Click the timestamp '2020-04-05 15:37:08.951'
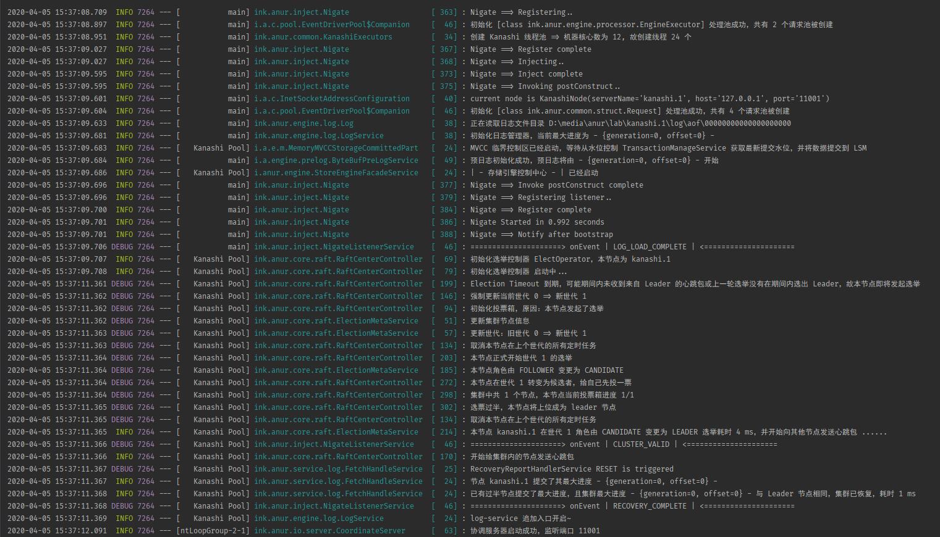 coord(57,37)
